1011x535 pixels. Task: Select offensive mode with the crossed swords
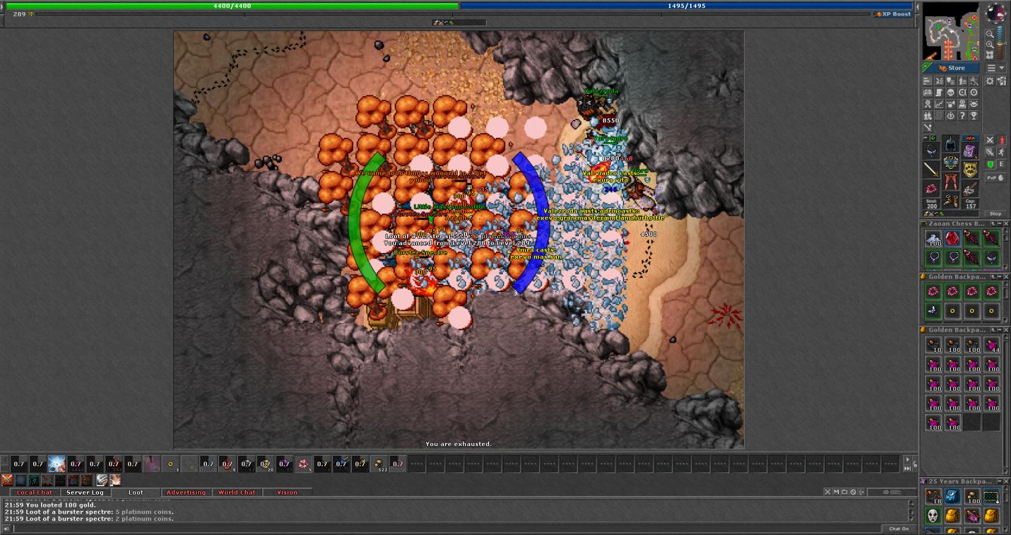click(989, 140)
